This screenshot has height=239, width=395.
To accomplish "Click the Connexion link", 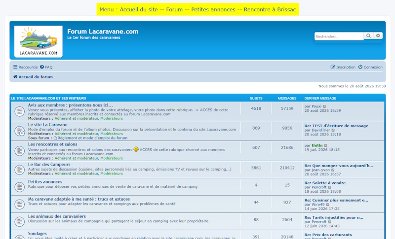I will point(371,67).
